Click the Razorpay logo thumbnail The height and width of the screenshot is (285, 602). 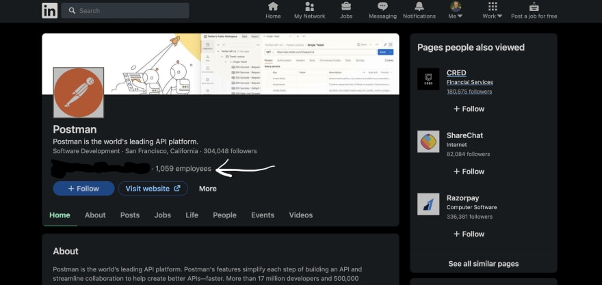coord(428,204)
